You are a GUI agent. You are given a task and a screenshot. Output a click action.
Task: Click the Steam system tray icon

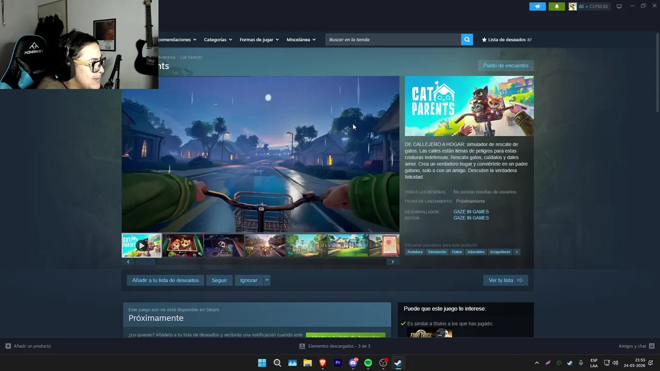pos(570,363)
